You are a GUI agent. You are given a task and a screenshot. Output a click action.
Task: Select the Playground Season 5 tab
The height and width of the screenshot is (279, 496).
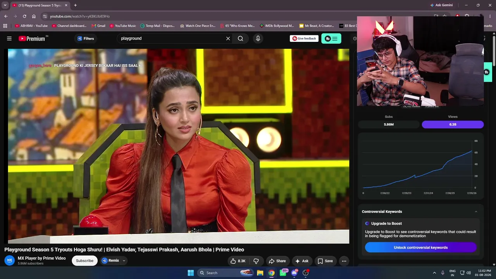tap(40, 5)
